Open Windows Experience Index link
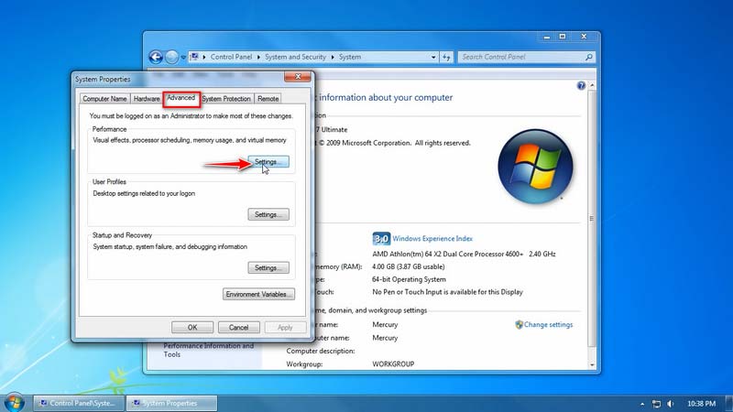733x412 pixels. [432, 239]
